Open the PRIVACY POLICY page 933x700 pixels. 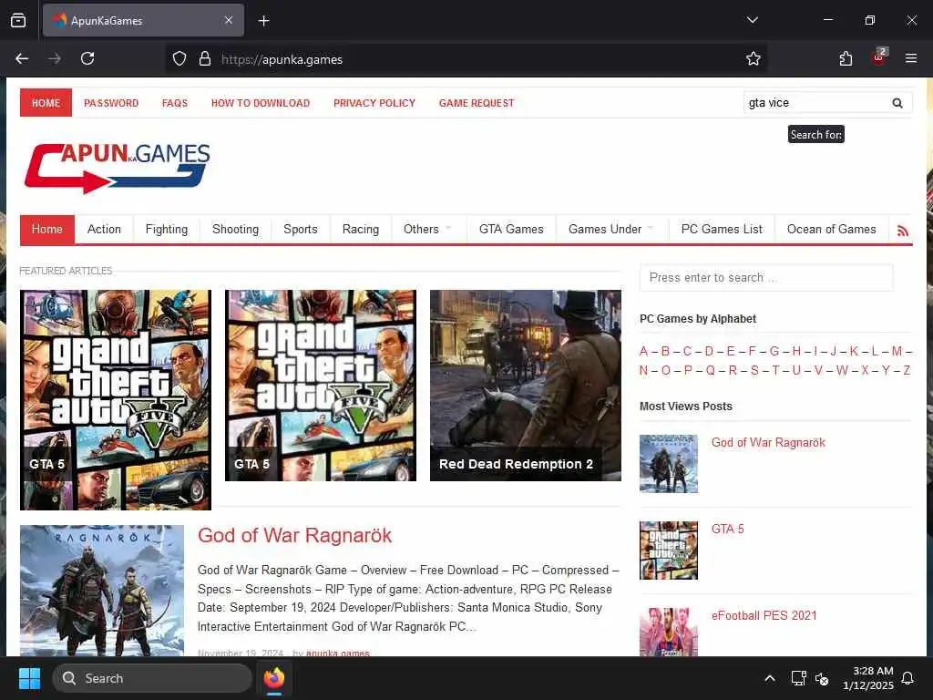pyautogui.click(x=374, y=103)
